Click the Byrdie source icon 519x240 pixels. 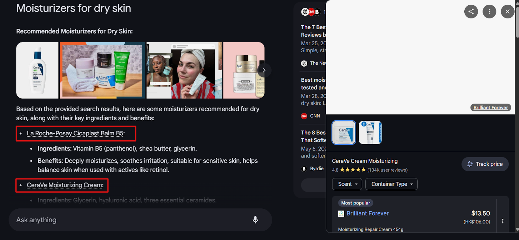tap(304, 169)
